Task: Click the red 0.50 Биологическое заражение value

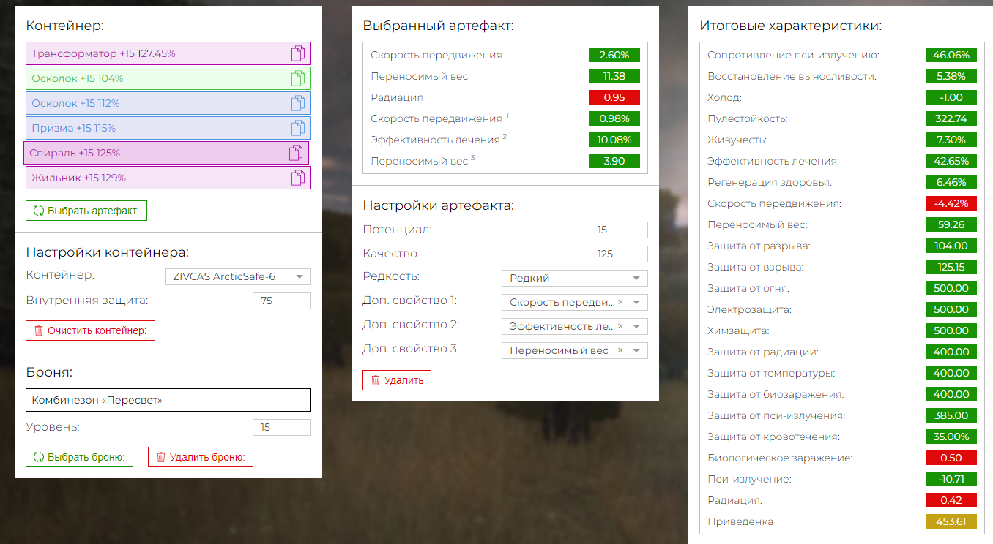Action: click(951, 458)
